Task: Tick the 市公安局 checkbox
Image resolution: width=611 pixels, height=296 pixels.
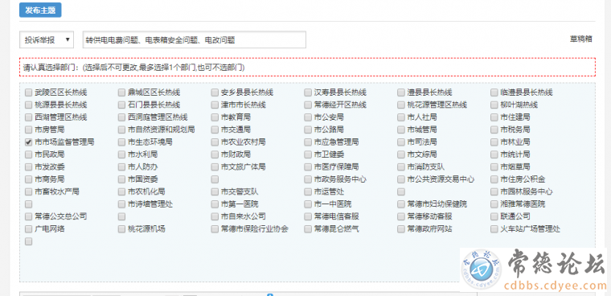Action: (308, 117)
